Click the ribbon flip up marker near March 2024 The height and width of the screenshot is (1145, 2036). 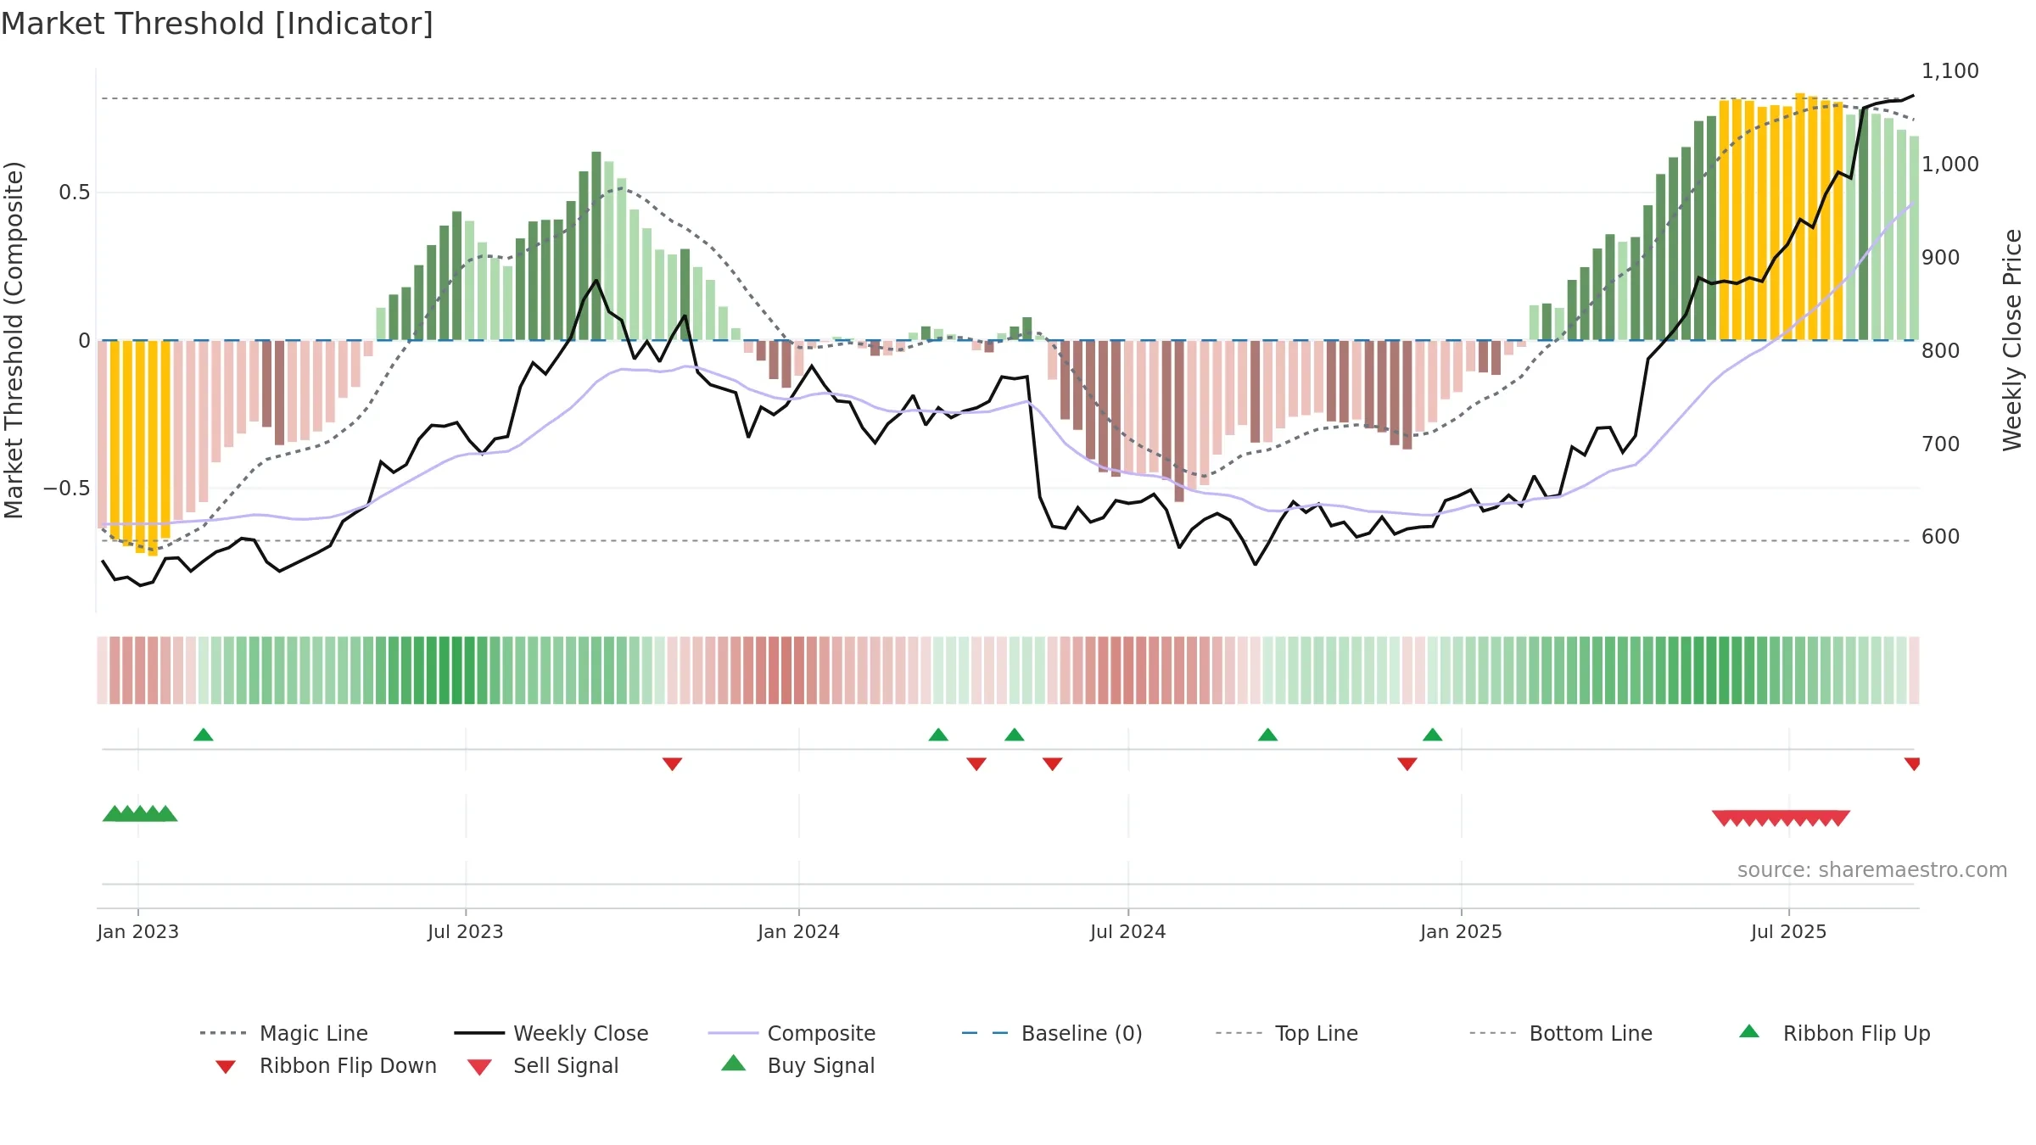pyautogui.click(x=938, y=734)
